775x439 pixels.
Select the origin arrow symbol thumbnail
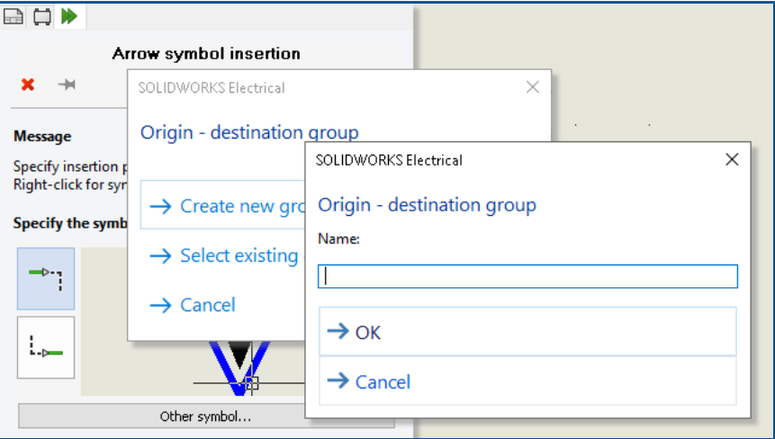46,279
